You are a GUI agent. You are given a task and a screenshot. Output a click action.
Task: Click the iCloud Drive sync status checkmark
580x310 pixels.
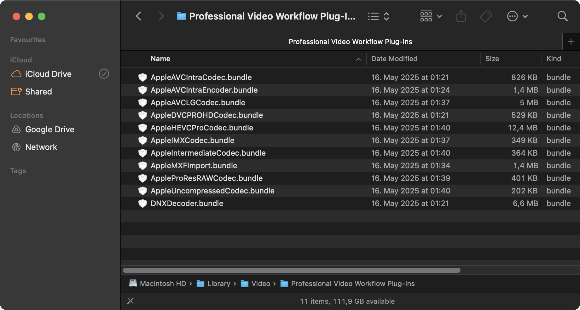pos(104,74)
